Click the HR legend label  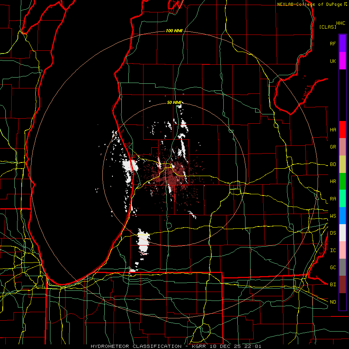333,181
